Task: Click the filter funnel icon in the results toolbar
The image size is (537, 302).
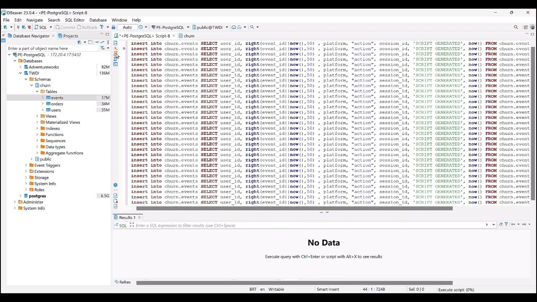Action: click(x=506, y=224)
